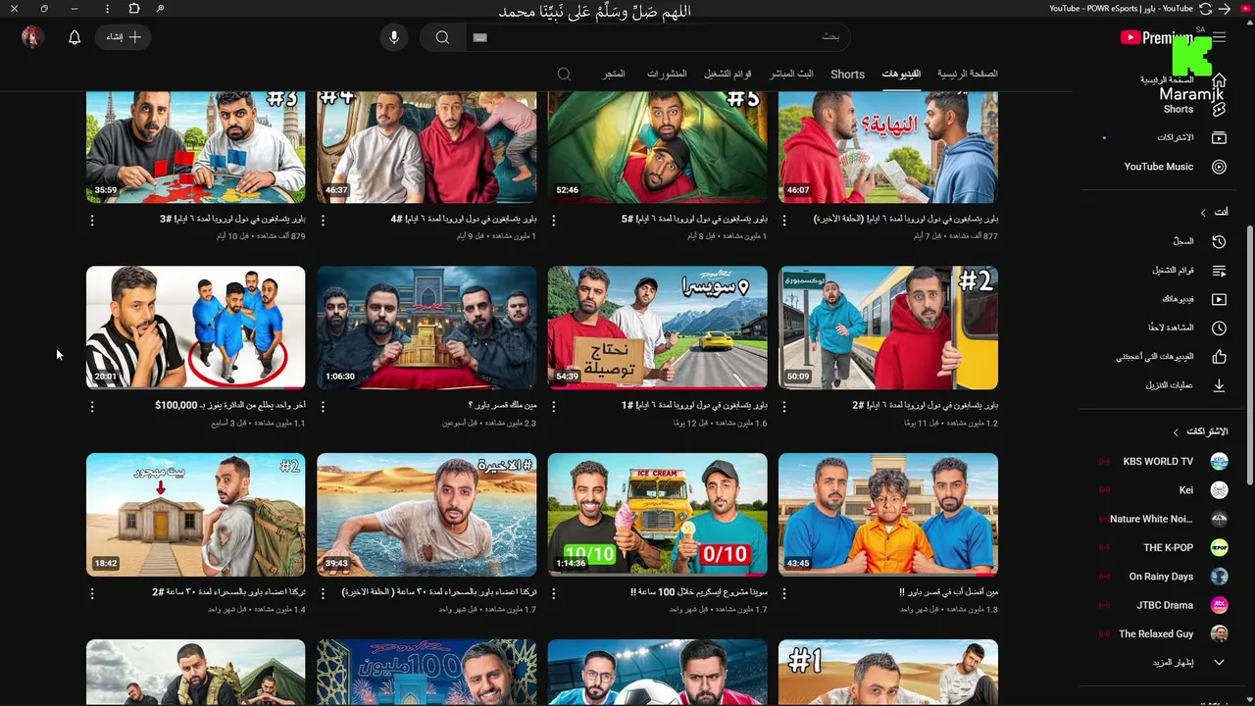Open more options for episode #1 Europe race video
The height and width of the screenshot is (706, 1255).
tap(554, 406)
